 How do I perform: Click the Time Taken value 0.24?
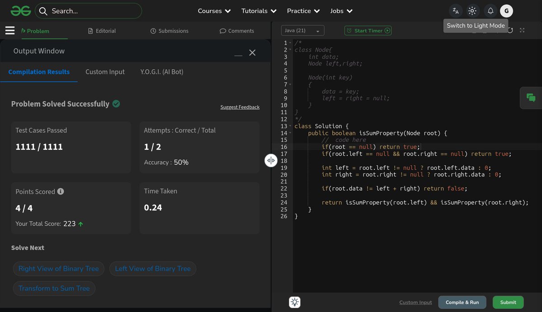[153, 208]
